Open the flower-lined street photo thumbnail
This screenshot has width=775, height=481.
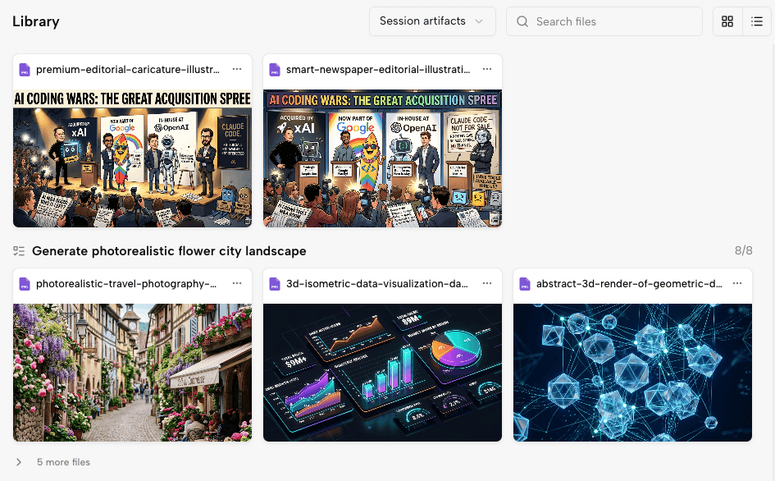(133, 372)
